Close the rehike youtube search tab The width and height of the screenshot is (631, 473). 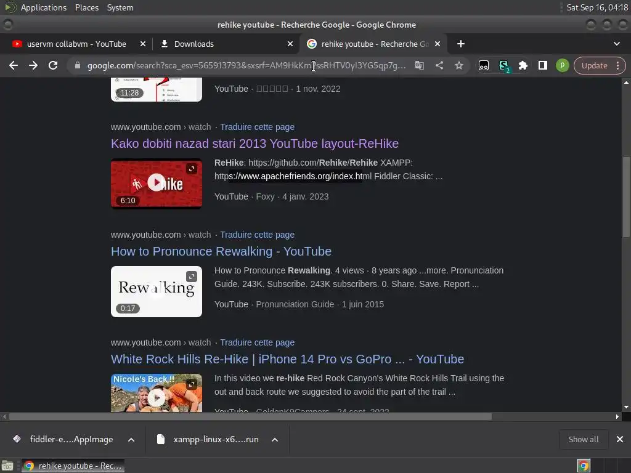(x=438, y=44)
